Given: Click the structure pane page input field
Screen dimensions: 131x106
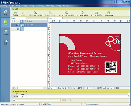Looking at the screenshot, I should [30, 88].
